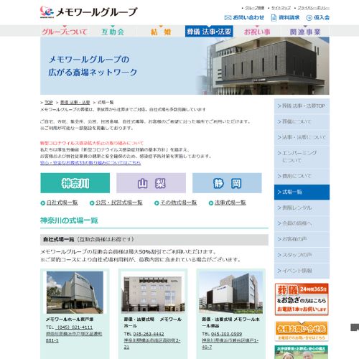Click the 各種お問い合せ先 banner
Viewport: 359px width, 359px height.
pyautogui.click(x=302, y=331)
